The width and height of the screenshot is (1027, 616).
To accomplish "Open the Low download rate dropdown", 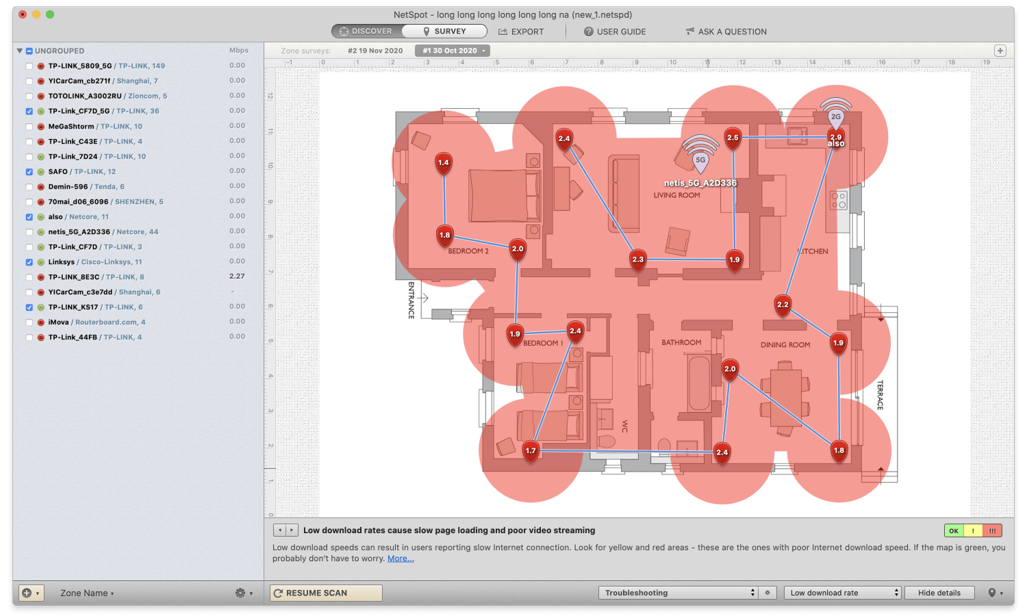I will [842, 593].
